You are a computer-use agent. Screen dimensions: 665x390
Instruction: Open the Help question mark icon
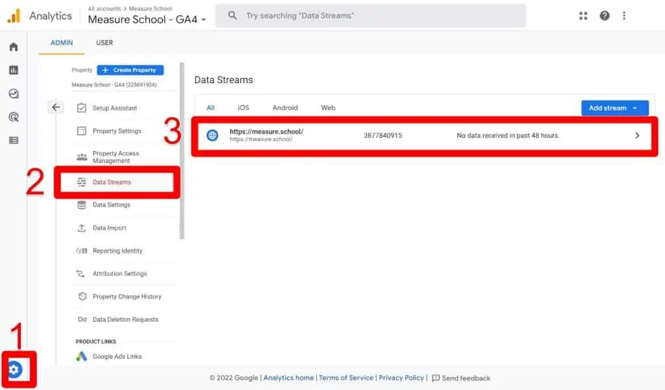pos(605,15)
